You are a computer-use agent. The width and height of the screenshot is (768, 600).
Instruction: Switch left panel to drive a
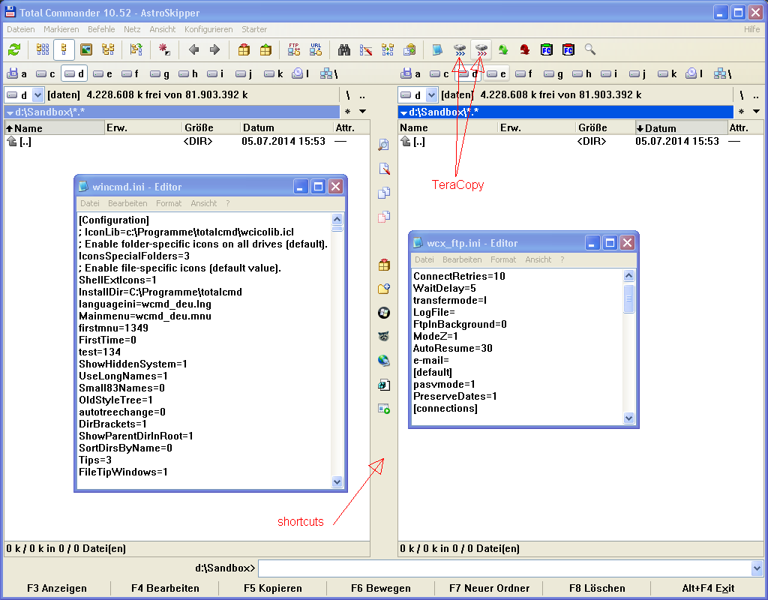(x=16, y=74)
